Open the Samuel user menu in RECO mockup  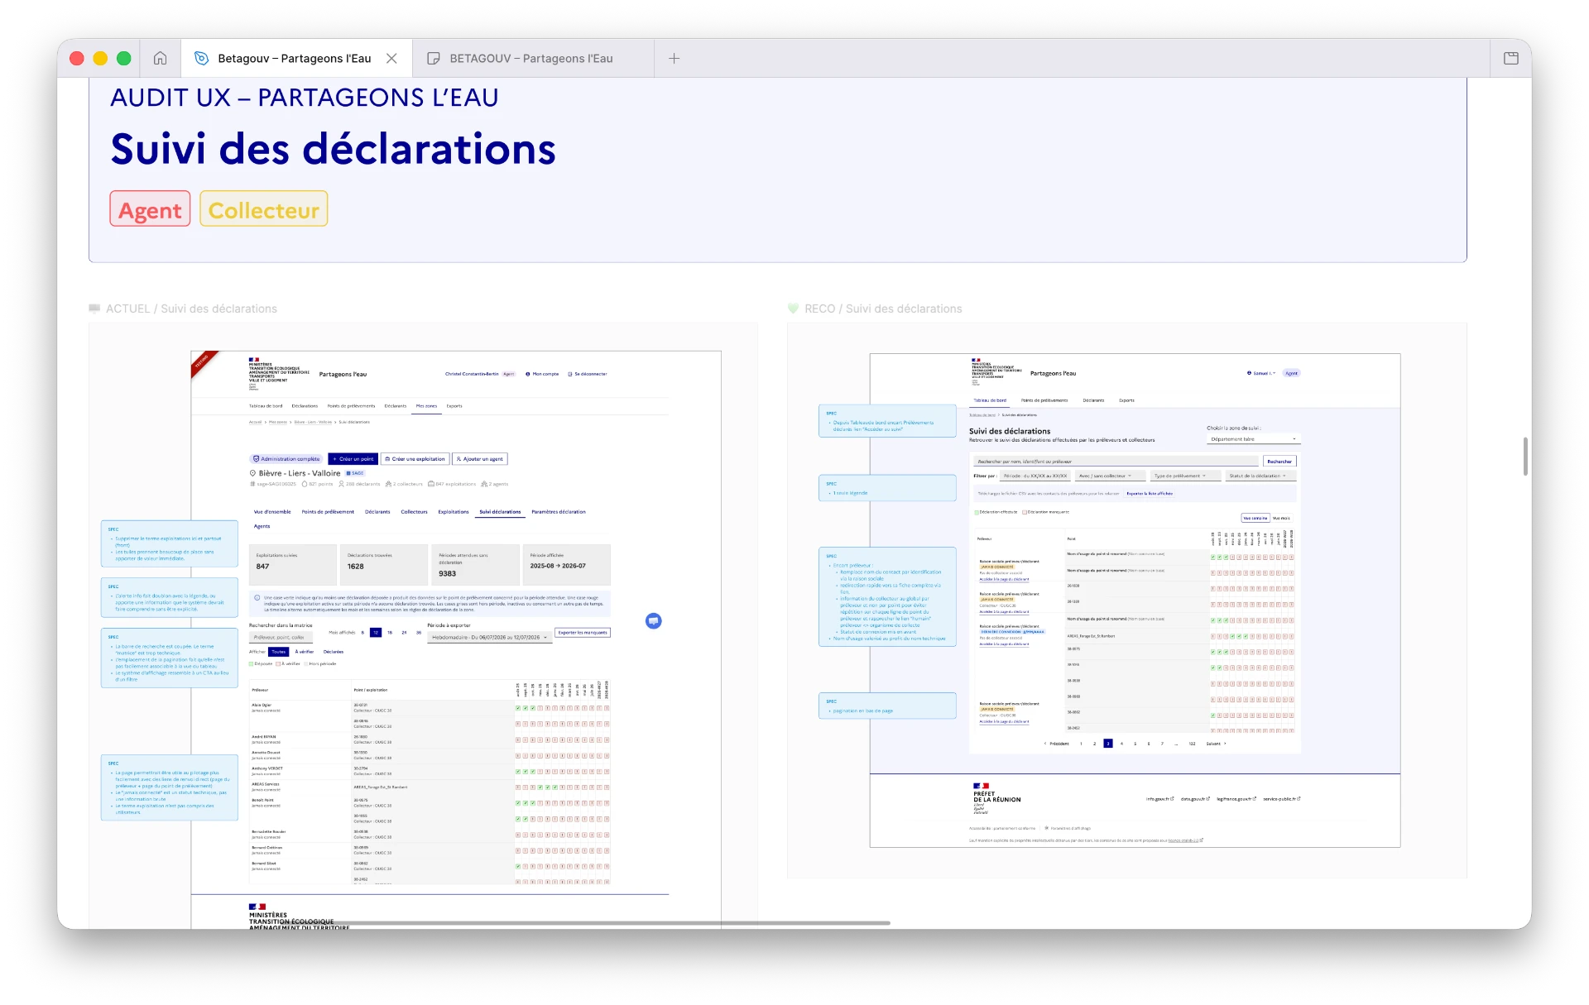1260,373
